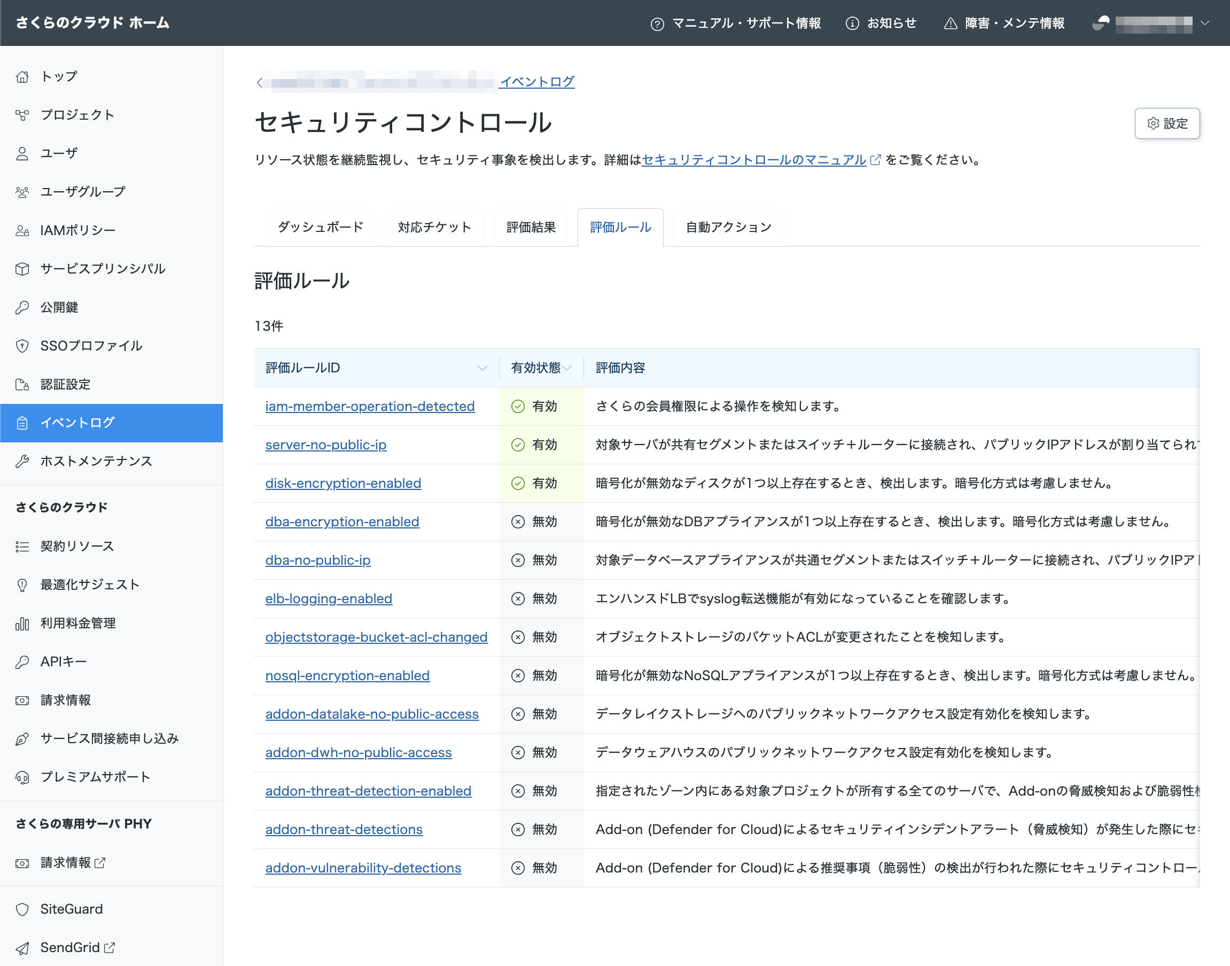Click the home icon beside トップ
This screenshot has width=1230, height=966.
[22, 76]
